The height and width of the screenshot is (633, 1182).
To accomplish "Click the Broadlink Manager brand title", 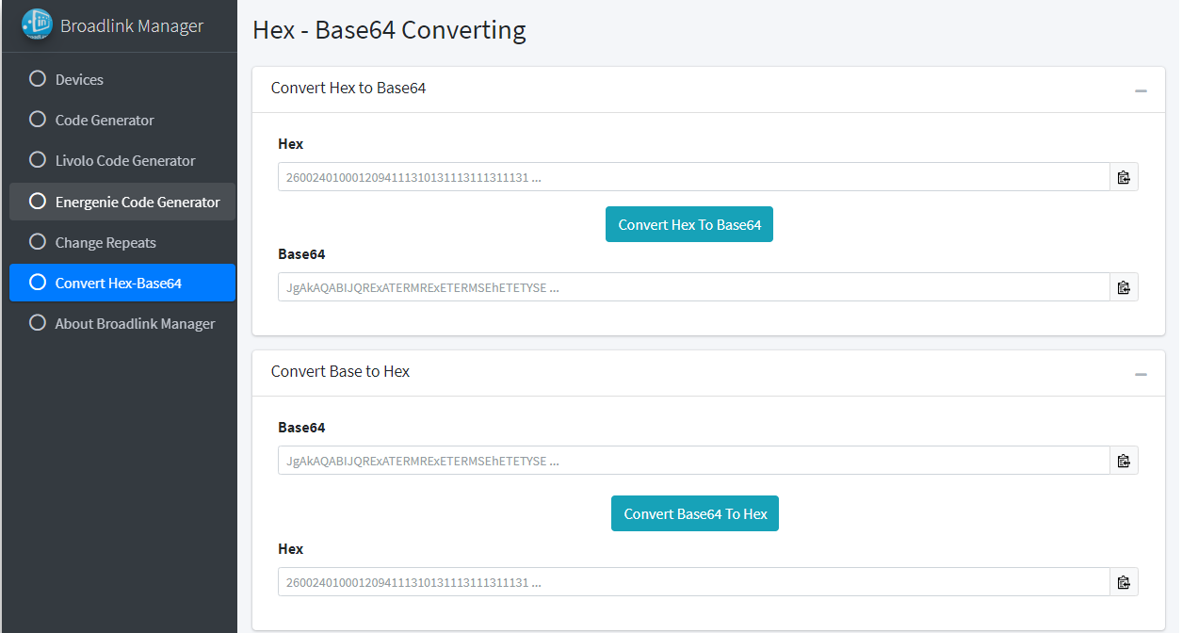I will (132, 25).
